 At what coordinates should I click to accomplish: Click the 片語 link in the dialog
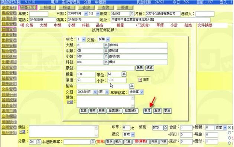pos(70,102)
